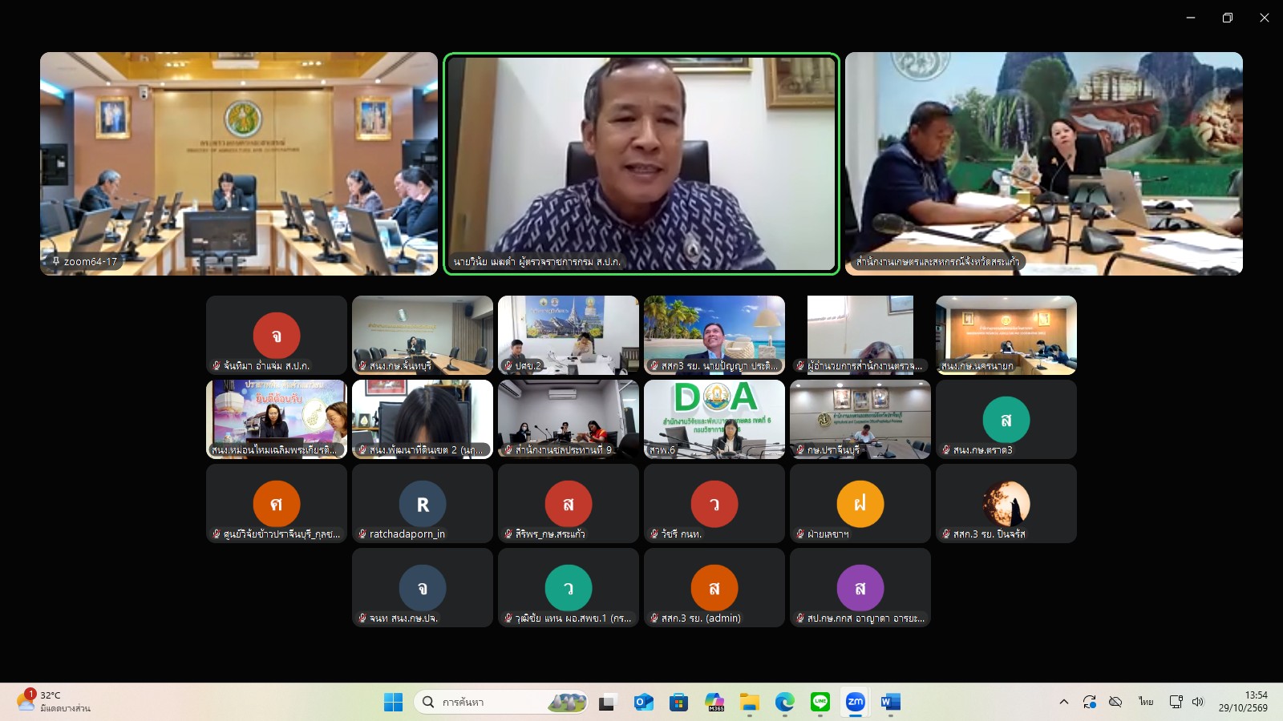Select the สนง.พัฒนาที่ดินเขต 2 video tile

[x=423, y=419]
